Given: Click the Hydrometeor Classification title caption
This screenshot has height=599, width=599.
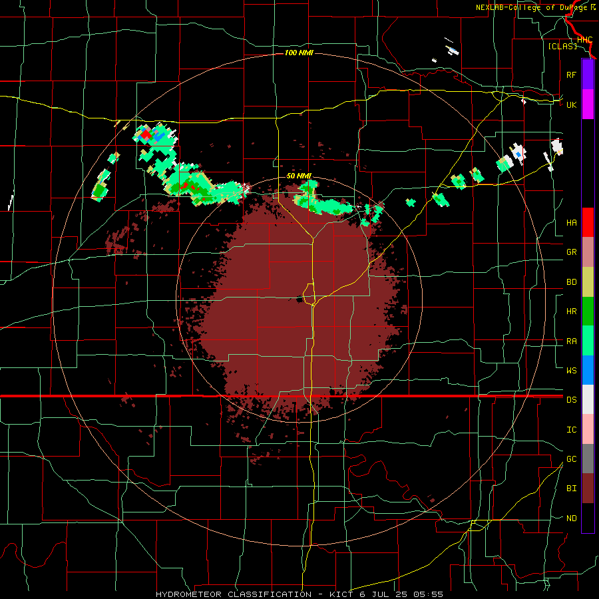Looking at the screenshot, I should point(299,594).
